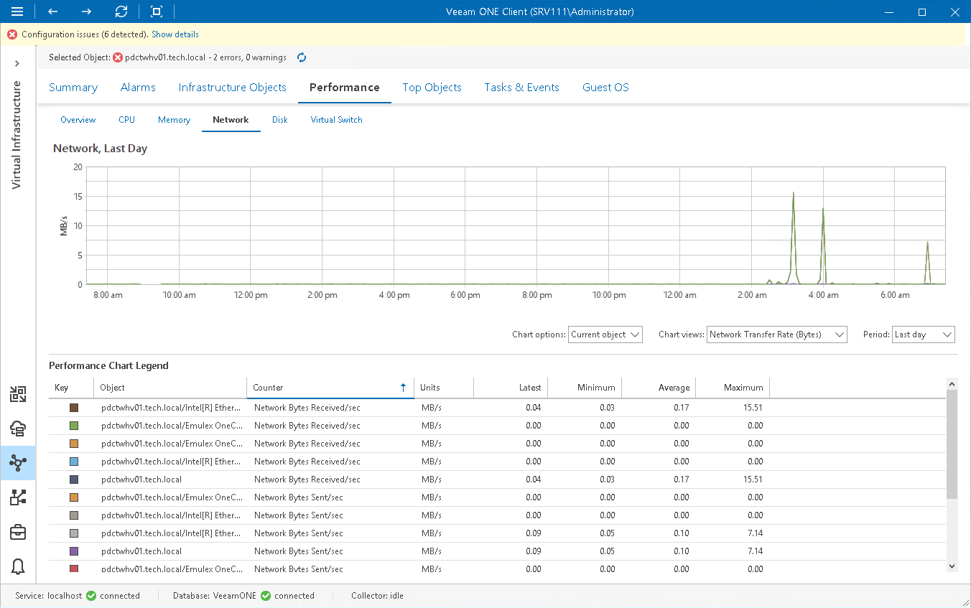Open Backup Infrastructure via the cloud icon

coord(18,428)
